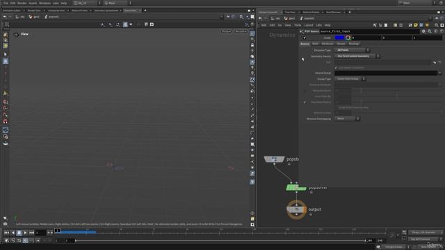Click the network editor wrench tool icon
445x250 pixels.
(x=375, y=25)
